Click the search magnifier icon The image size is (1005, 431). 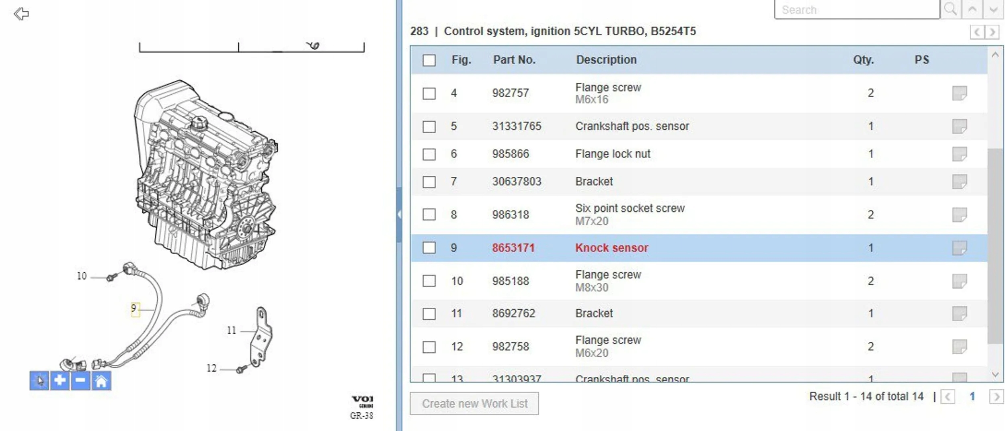point(950,9)
